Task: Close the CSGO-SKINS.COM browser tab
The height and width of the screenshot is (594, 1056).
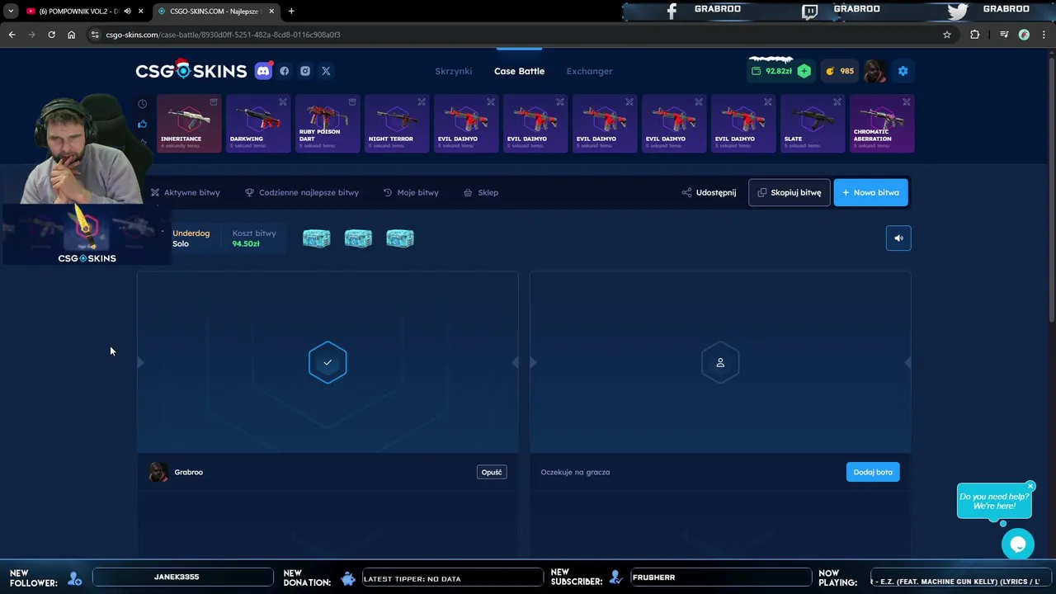Action: tap(271, 11)
